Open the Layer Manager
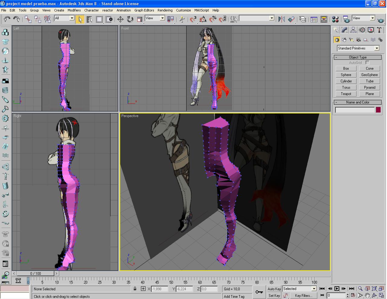The height and width of the screenshot is (299, 387). pos(303,19)
